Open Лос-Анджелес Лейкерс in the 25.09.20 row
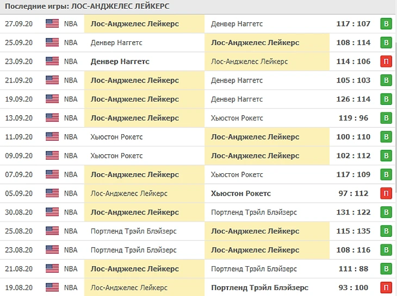397x296 pixels. click(255, 42)
